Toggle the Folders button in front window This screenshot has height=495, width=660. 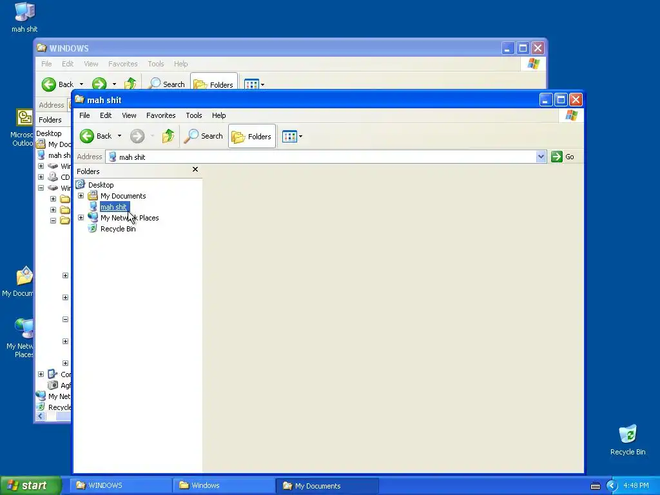coord(252,137)
